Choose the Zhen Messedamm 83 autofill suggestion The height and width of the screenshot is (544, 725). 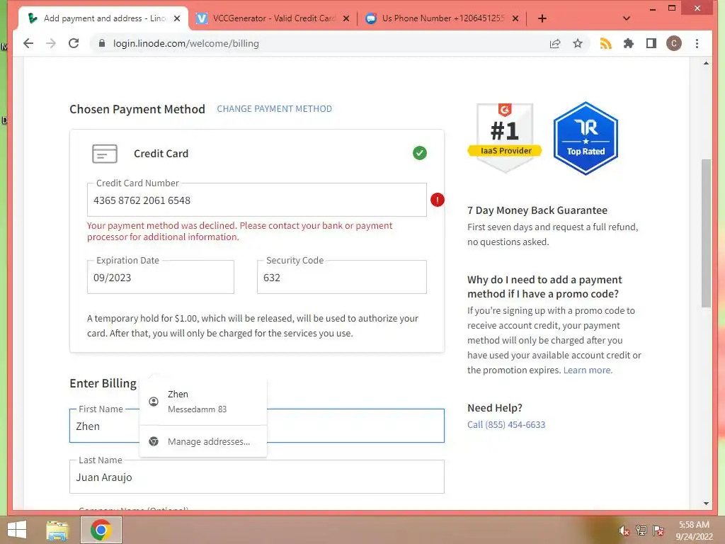[203, 401]
